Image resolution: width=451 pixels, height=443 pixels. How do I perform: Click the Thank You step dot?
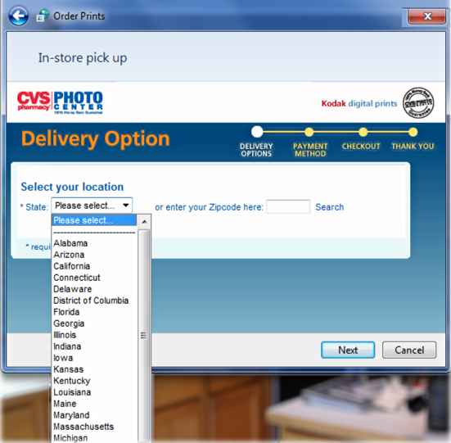[413, 132]
